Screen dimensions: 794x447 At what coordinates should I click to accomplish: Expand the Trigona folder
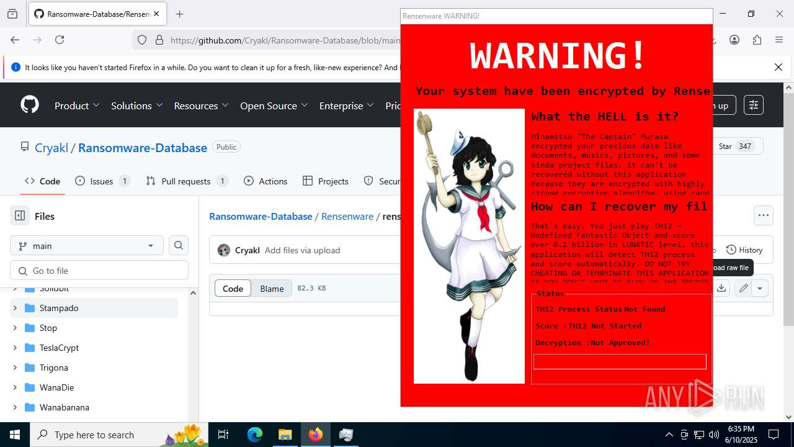click(15, 368)
